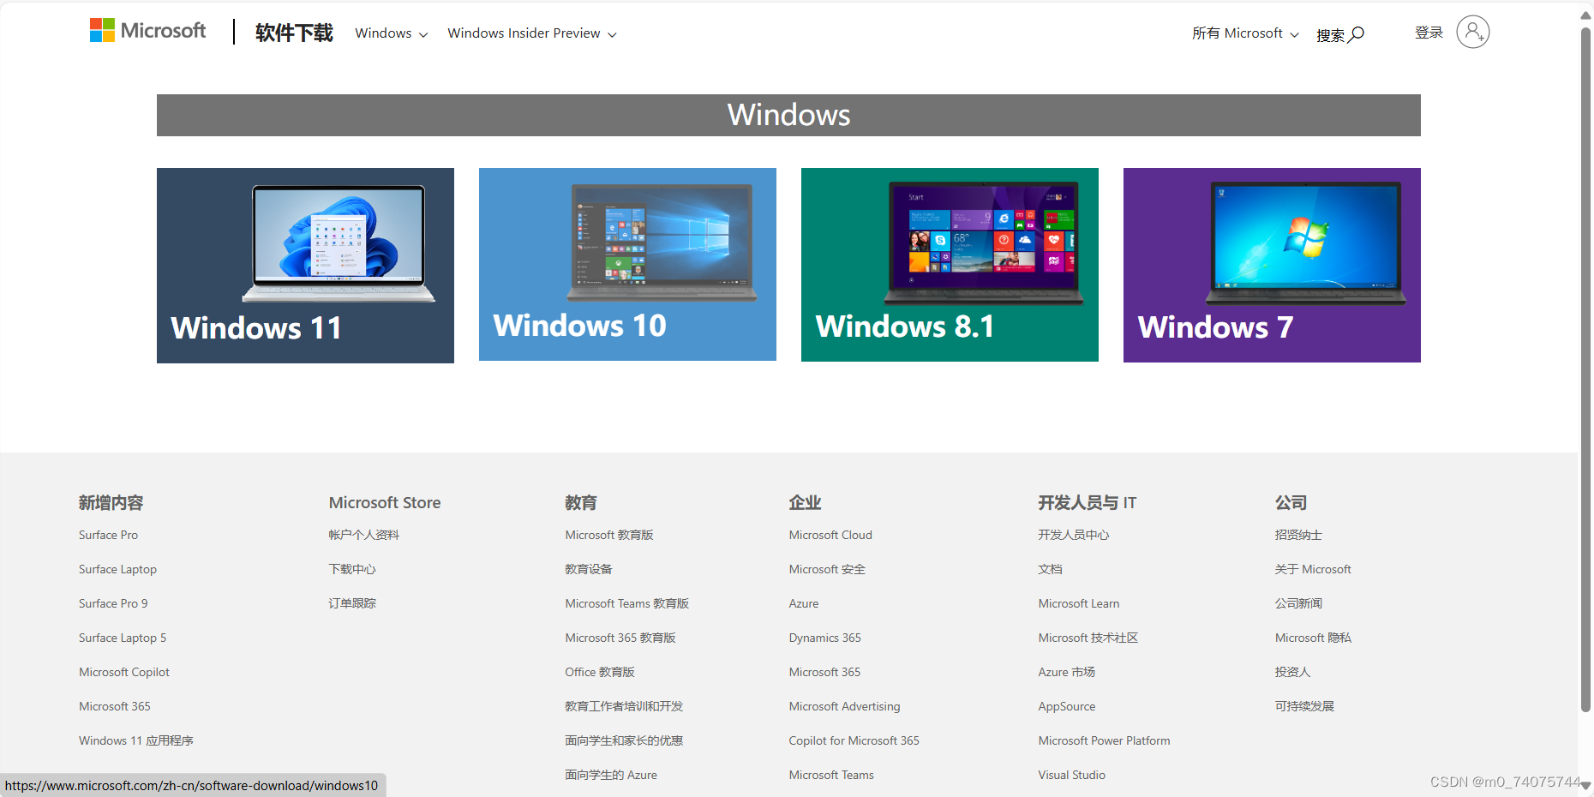Open the Windows 10 tile
The width and height of the screenshot is (1594, 797).
click(627, 264)
